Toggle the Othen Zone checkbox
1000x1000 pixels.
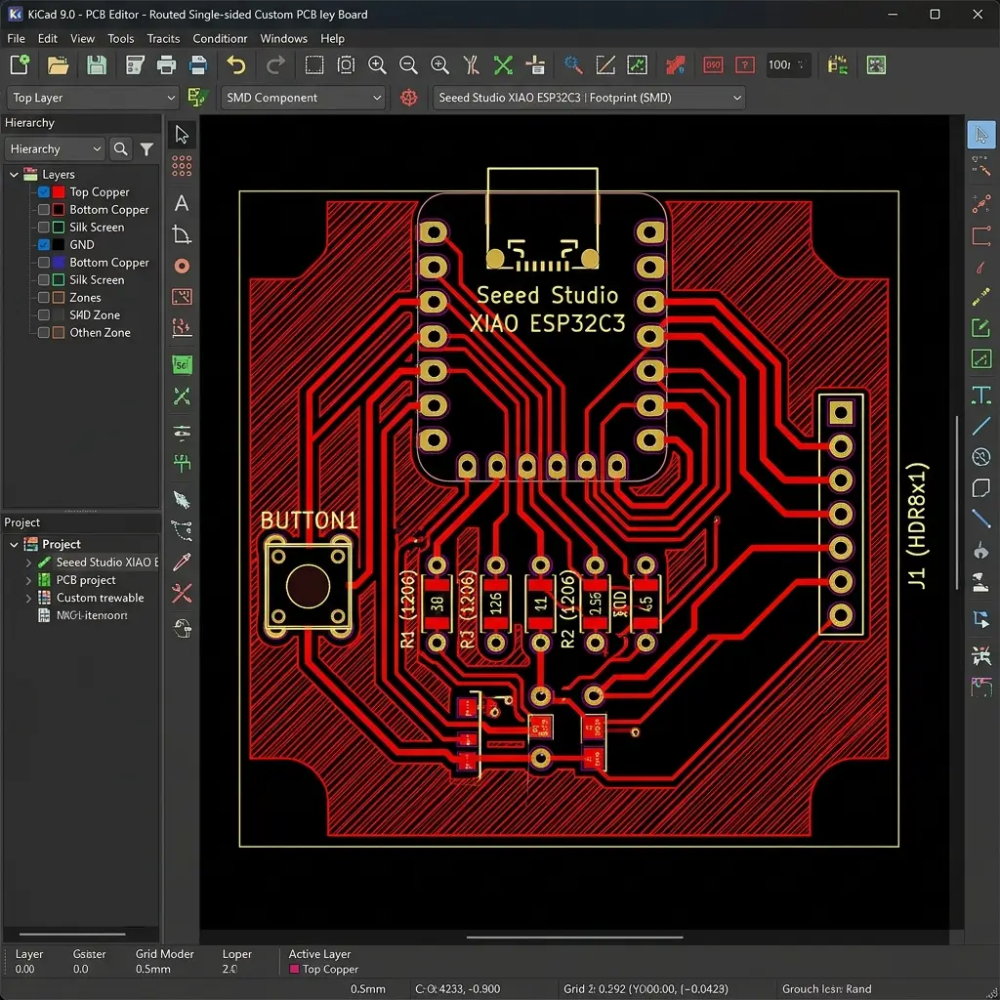point(44,332)
